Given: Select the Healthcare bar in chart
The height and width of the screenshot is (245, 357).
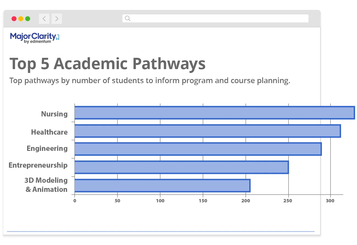Looking at the screenshot, I should (208, 131).
